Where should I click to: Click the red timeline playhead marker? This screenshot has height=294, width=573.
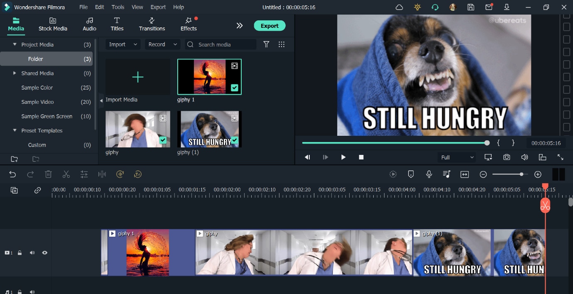coord(545,205)
